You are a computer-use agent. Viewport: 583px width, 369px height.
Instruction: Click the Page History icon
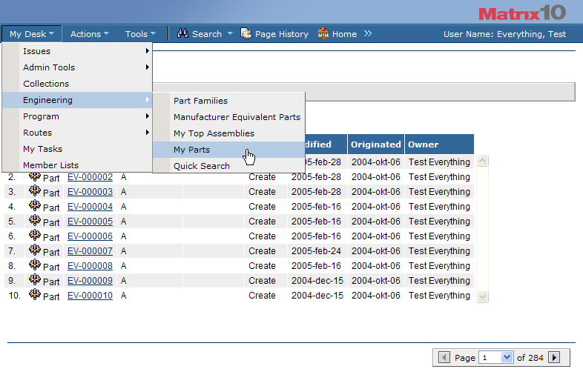point(246,33)
